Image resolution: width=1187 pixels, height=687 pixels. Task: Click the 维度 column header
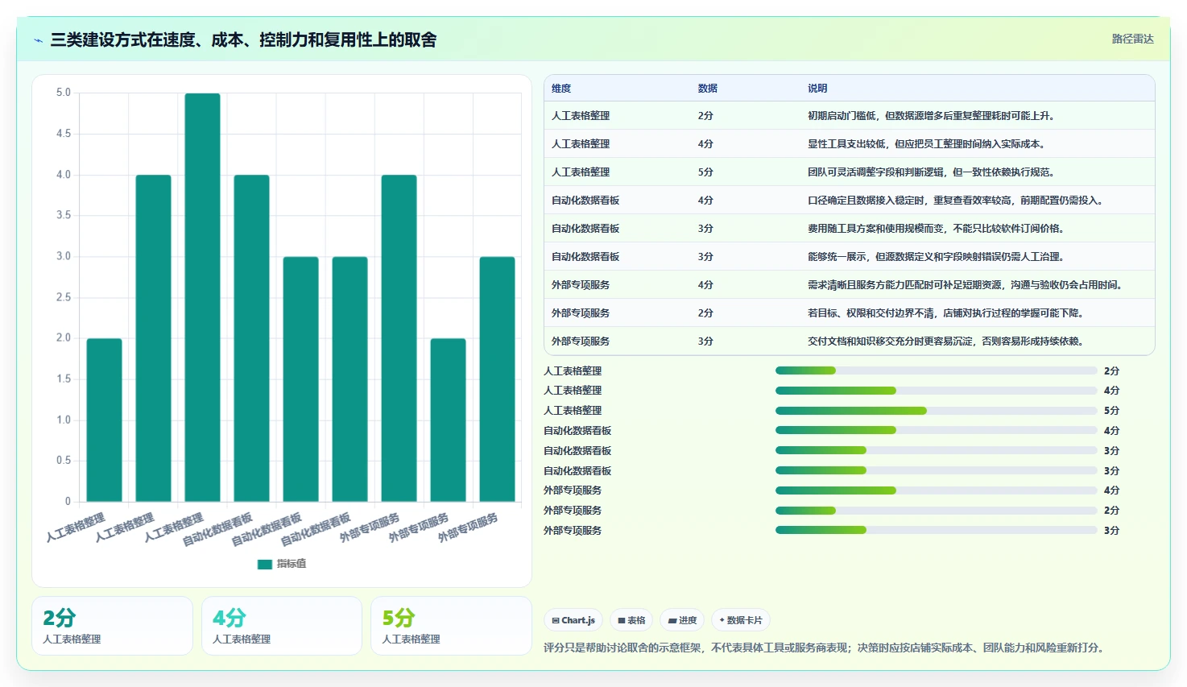tap(561, 89)
